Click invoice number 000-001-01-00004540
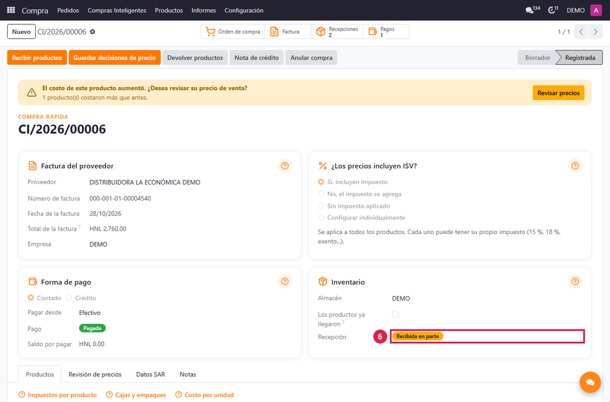 (120, 198)
